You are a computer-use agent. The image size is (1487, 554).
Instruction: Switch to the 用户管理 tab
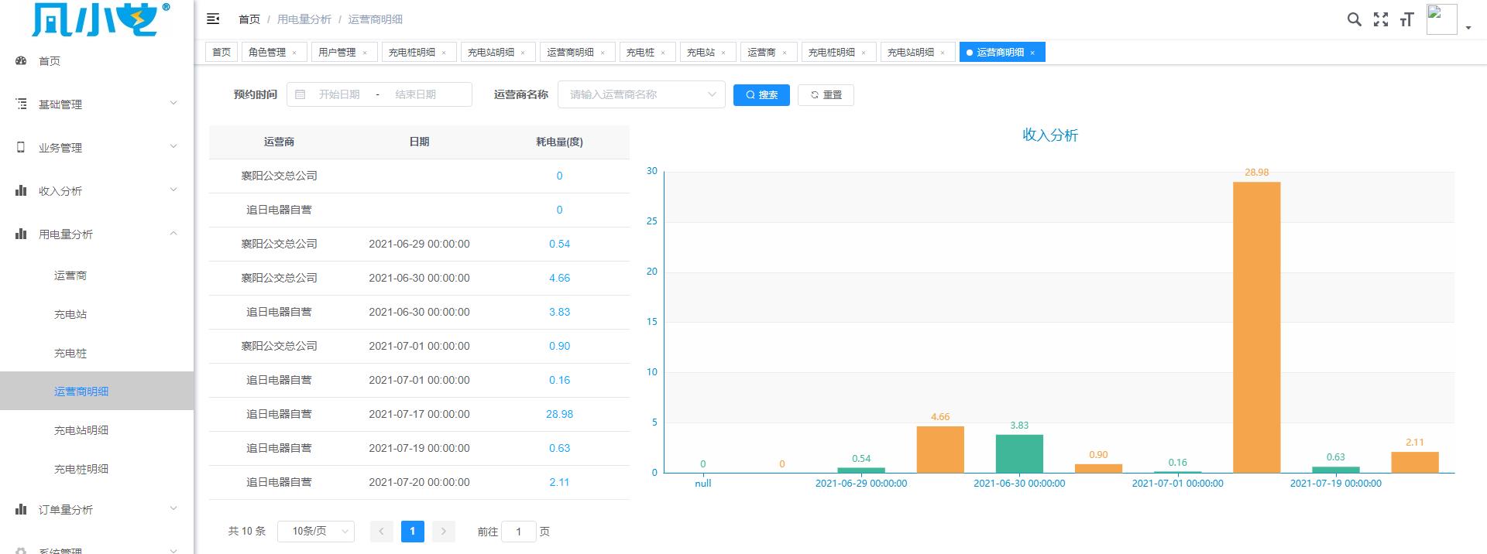(x=337, y=53)
